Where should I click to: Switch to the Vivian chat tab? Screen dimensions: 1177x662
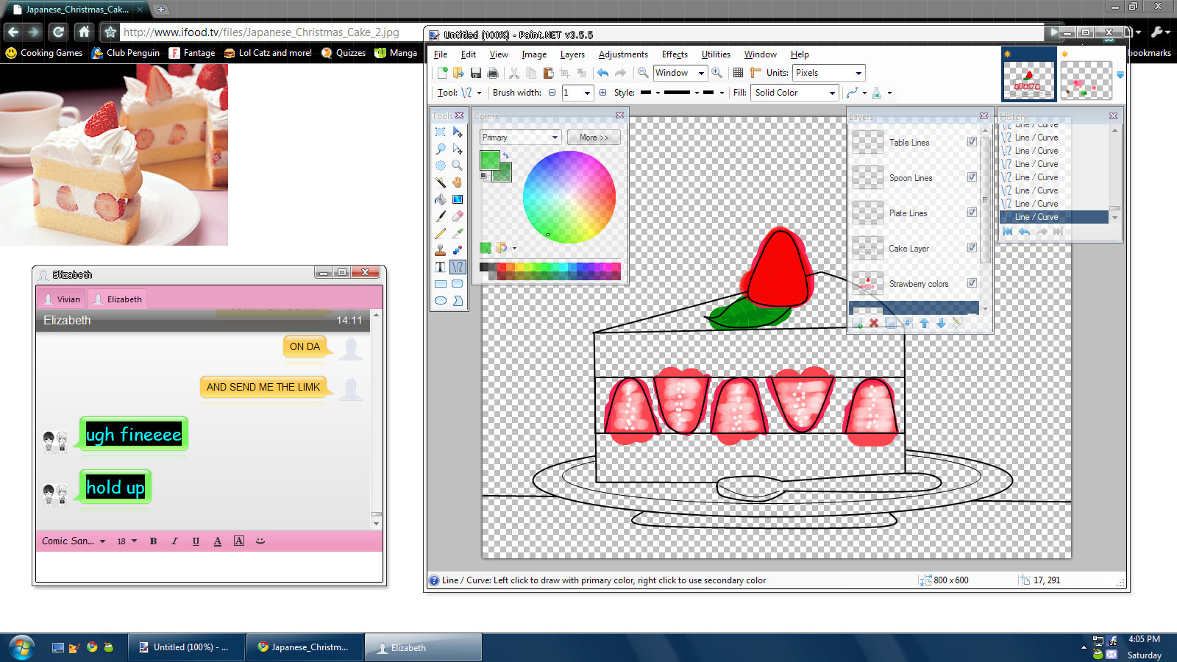pyautogui.click(x=62, y=299)
